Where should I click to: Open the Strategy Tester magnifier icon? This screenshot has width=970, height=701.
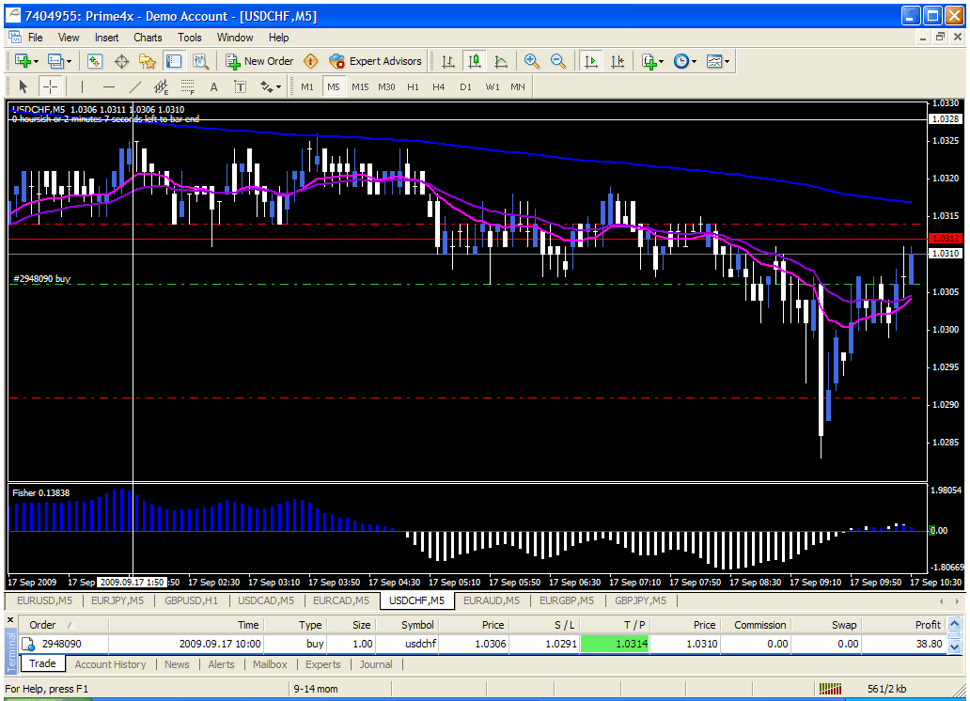coord(200,61)
